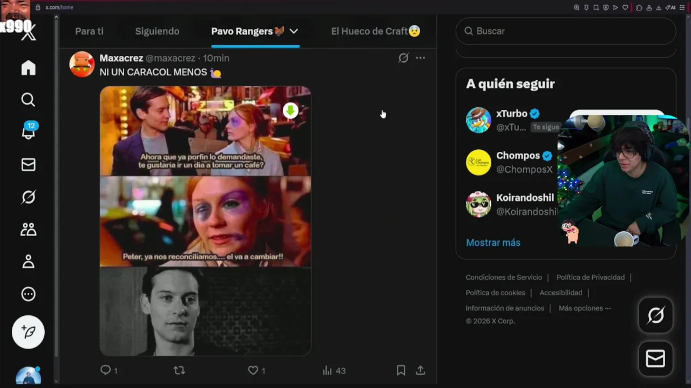Share the Maxacrez post

(421, 370)
